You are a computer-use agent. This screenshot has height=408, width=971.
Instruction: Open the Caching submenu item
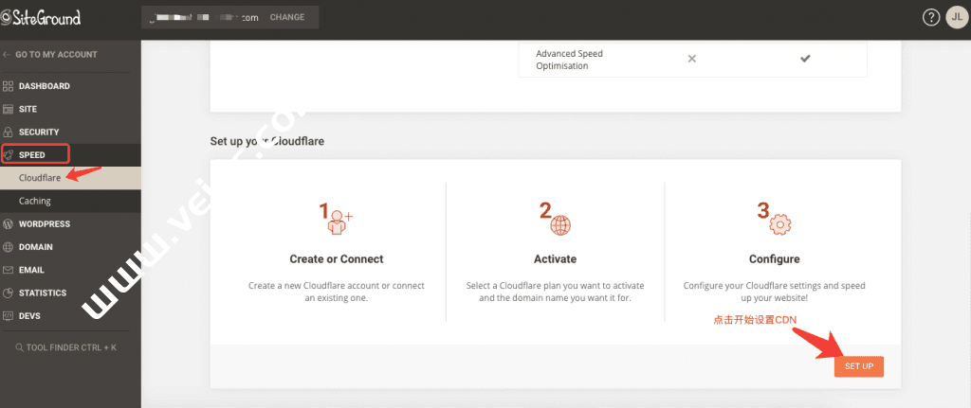coord(35,201)
